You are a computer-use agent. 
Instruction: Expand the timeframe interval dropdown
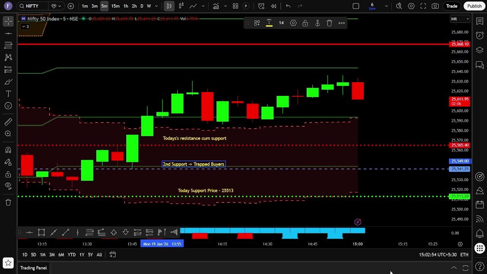(156, 6)
